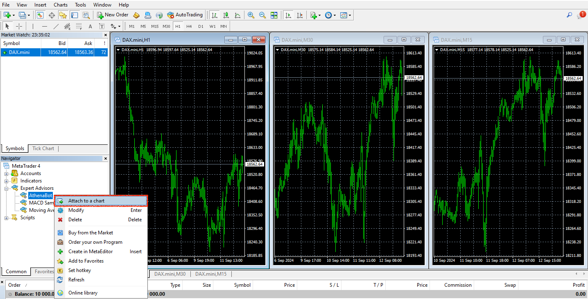Image resolution: width=588 pixels, height=299 pixels.
Task: Expand the Indicators tree node
Action: tap(7, 181)
